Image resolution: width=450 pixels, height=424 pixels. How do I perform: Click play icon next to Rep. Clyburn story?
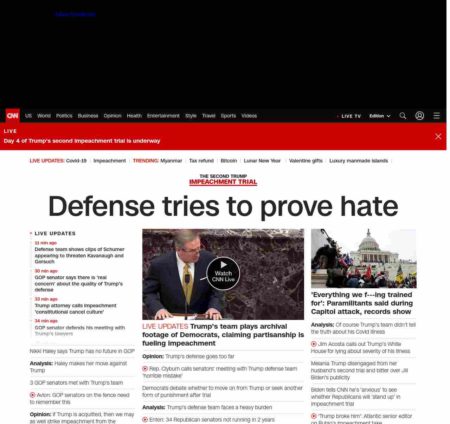click(x=145, y=369)
